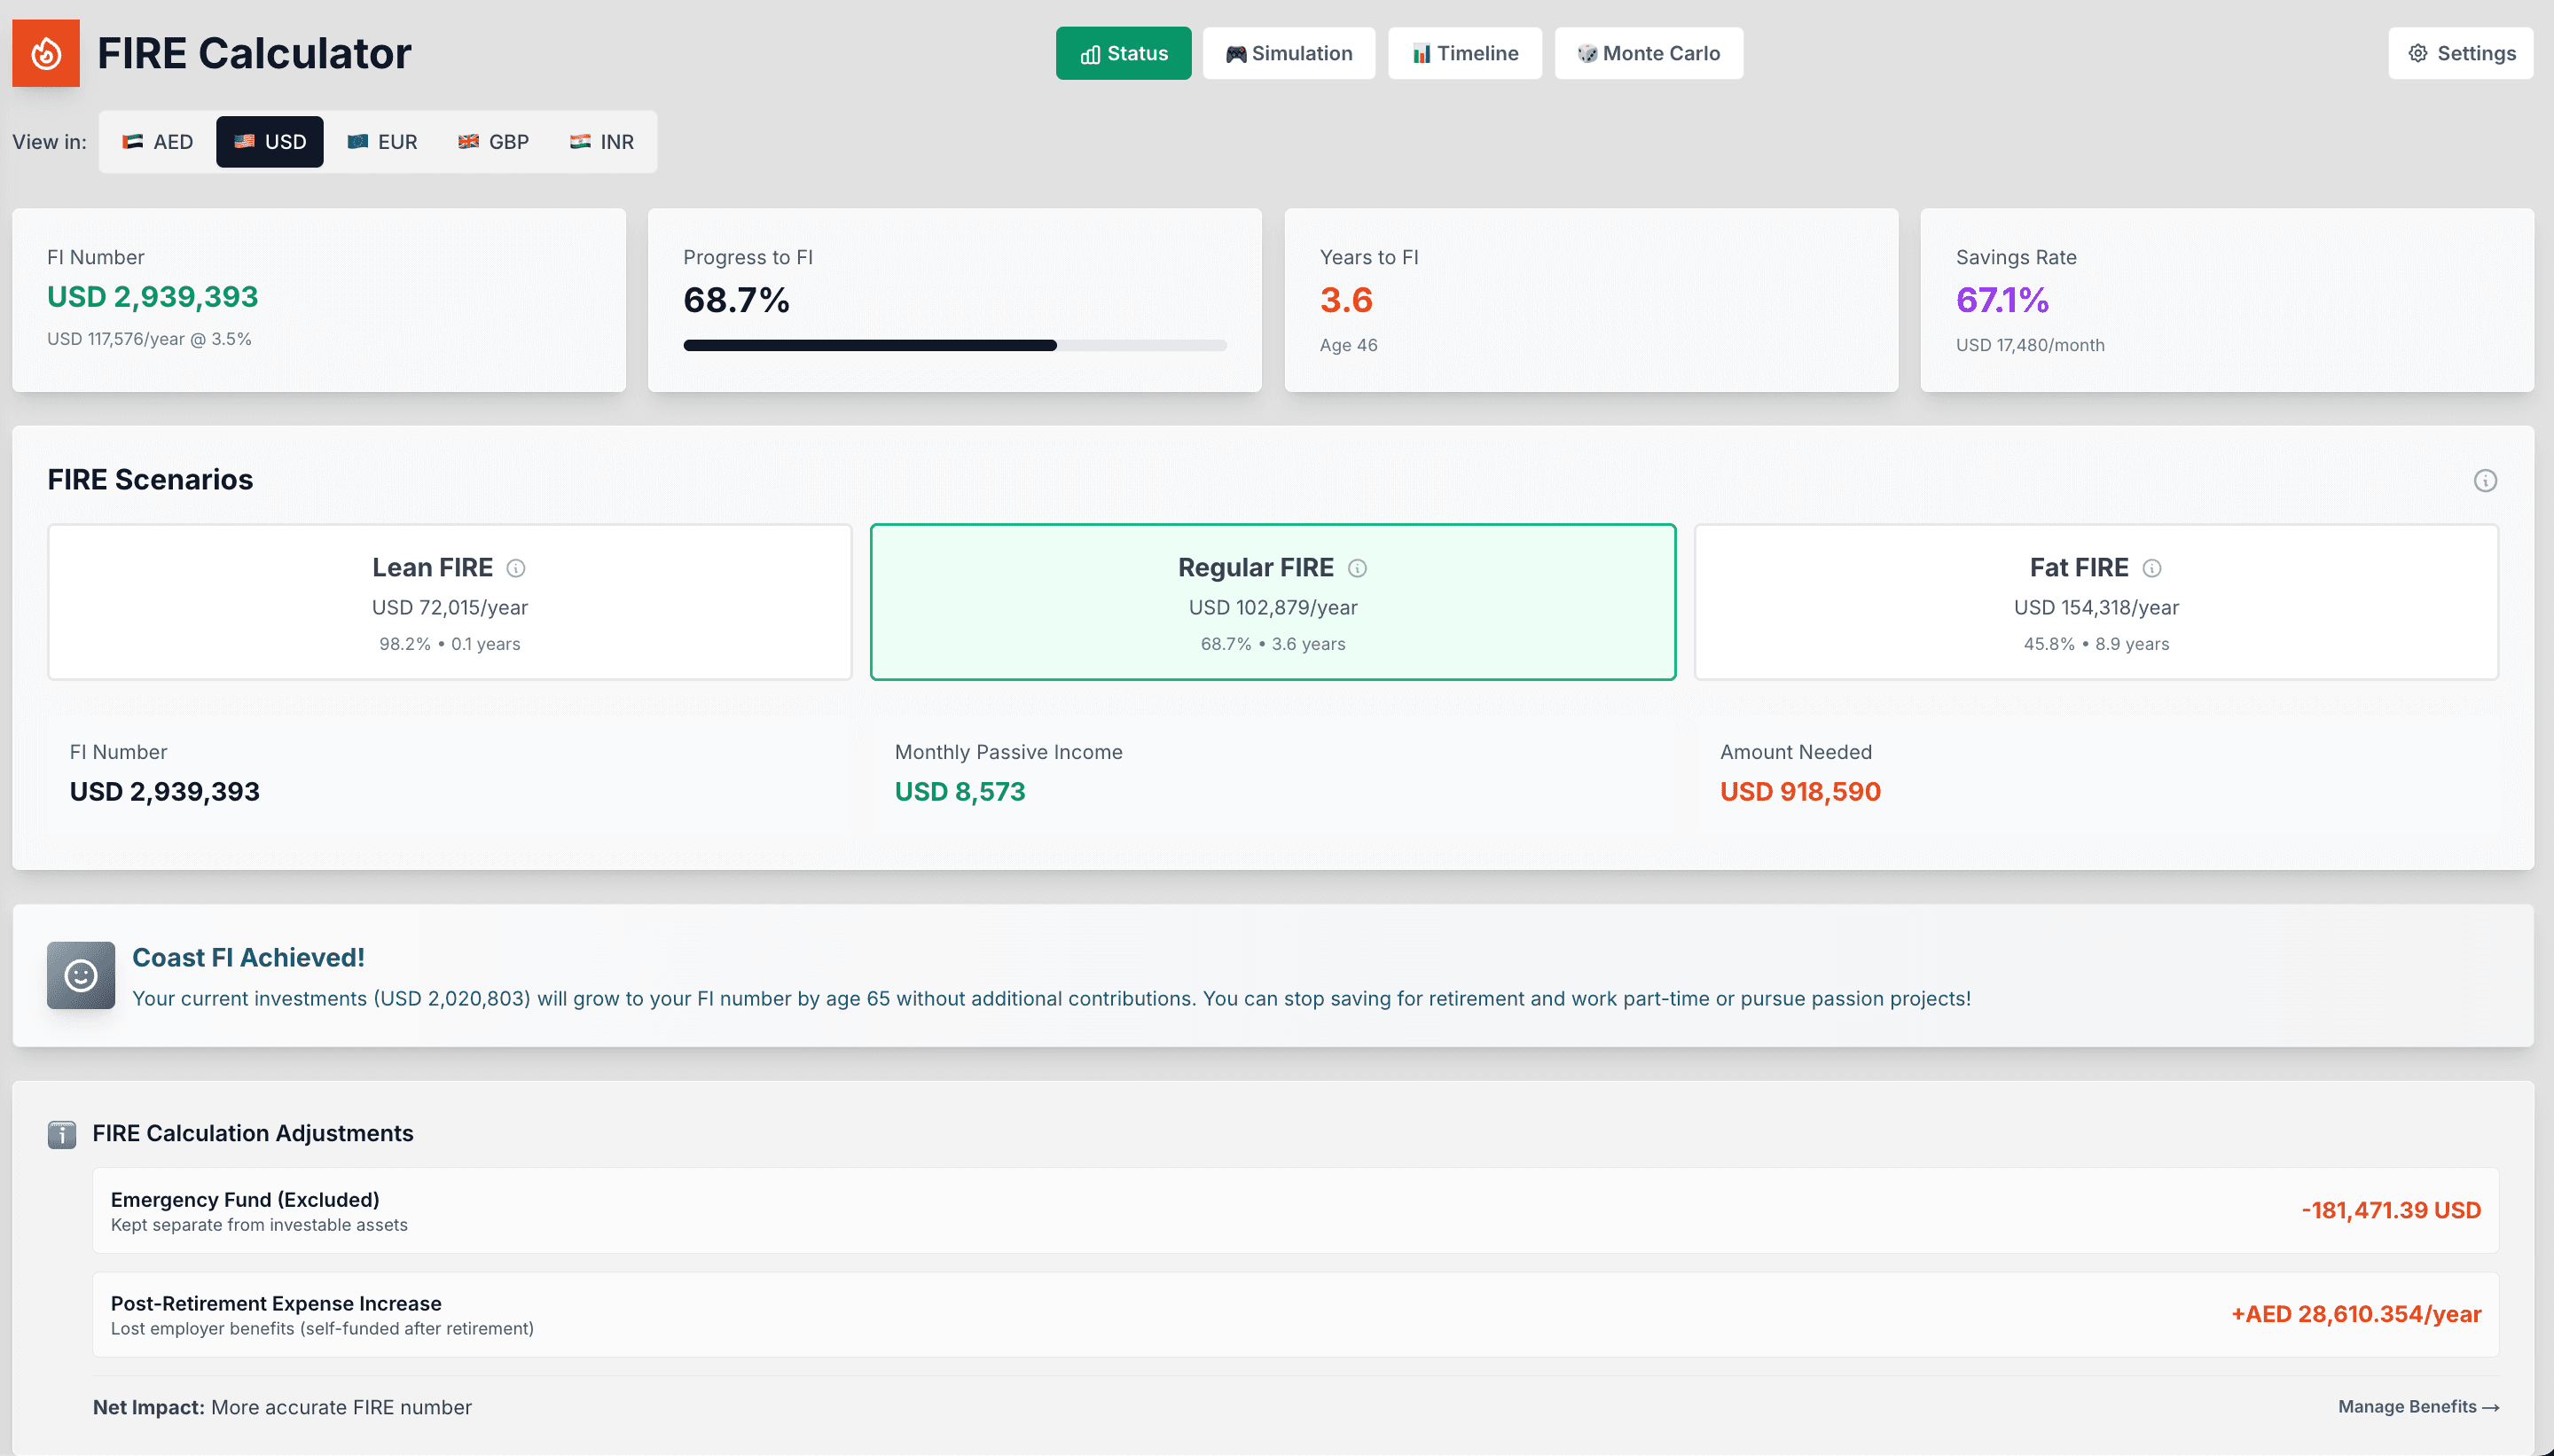Switch view currency to GBP
2554x1456 pixels.
point(494,142)
